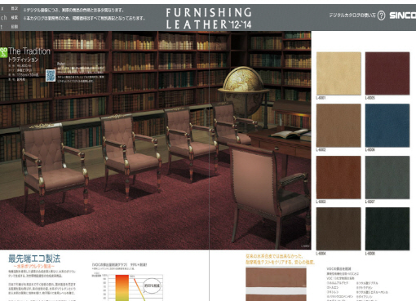
Task: Click the 最先端エコ製法 heading
Action: (34, 259)
